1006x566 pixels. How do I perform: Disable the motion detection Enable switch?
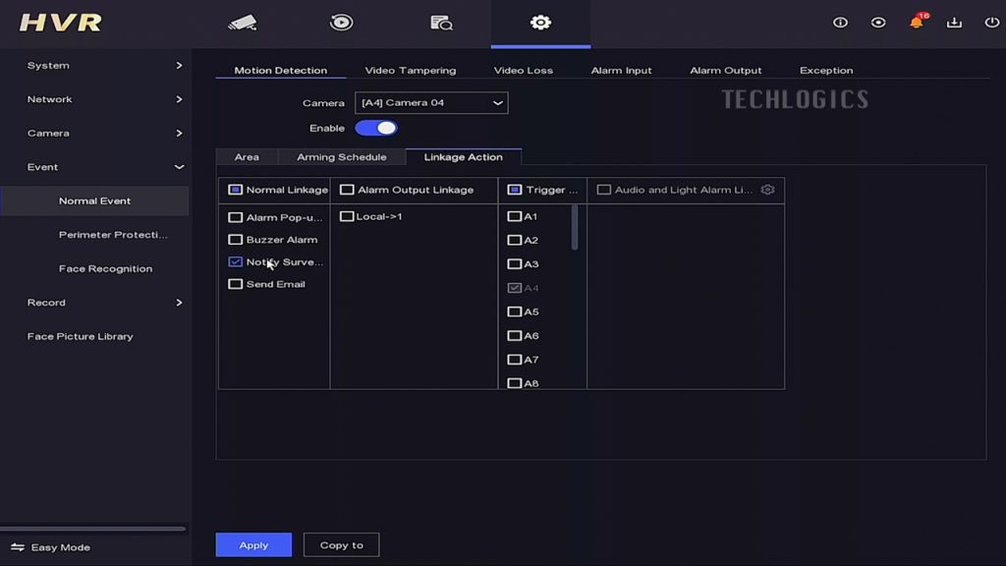(x=376, y=129)
